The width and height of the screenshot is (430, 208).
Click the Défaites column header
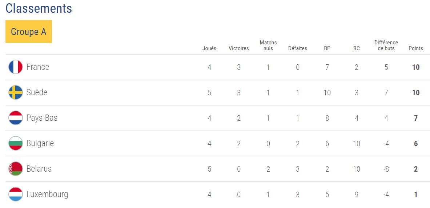pyautogui.click(x=298, y=48)
